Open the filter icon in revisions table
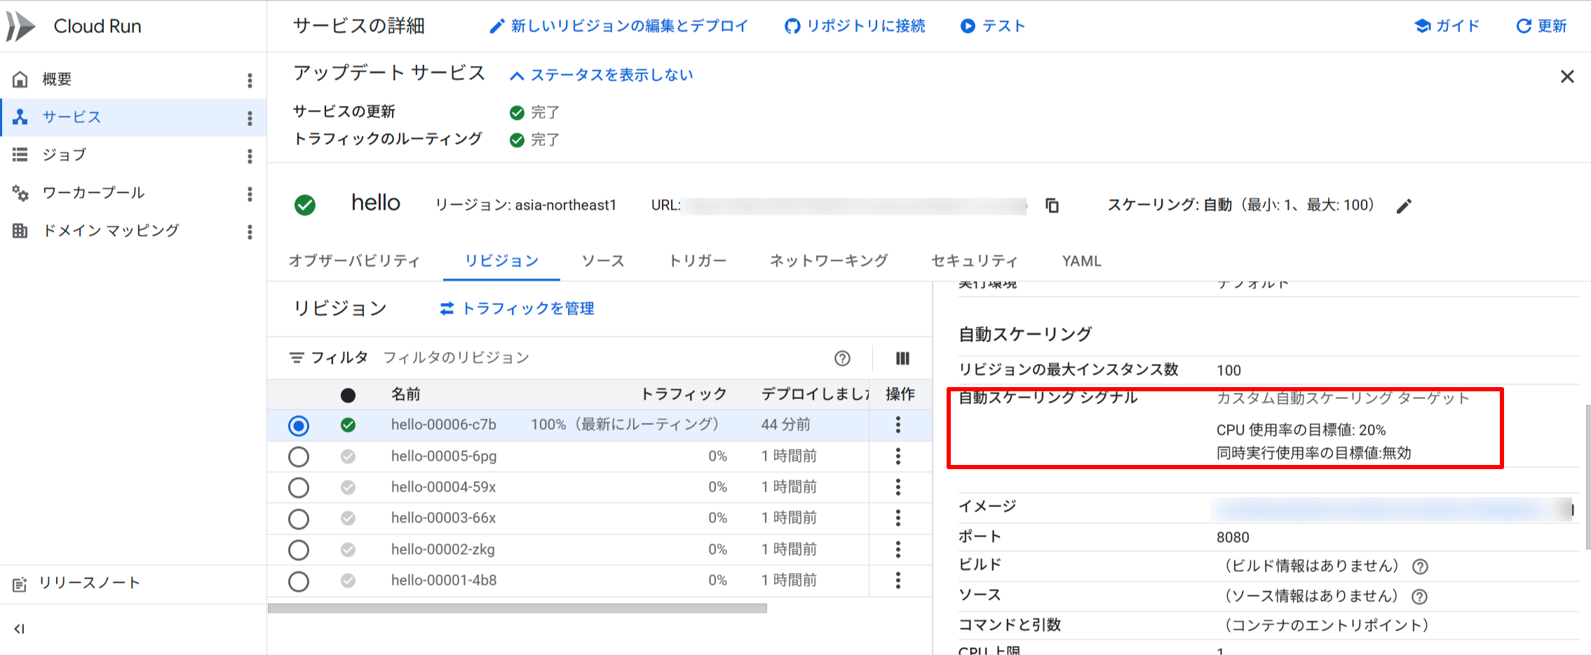The image size is (1591, 655). pyautogui.click(x=297, y=358)
